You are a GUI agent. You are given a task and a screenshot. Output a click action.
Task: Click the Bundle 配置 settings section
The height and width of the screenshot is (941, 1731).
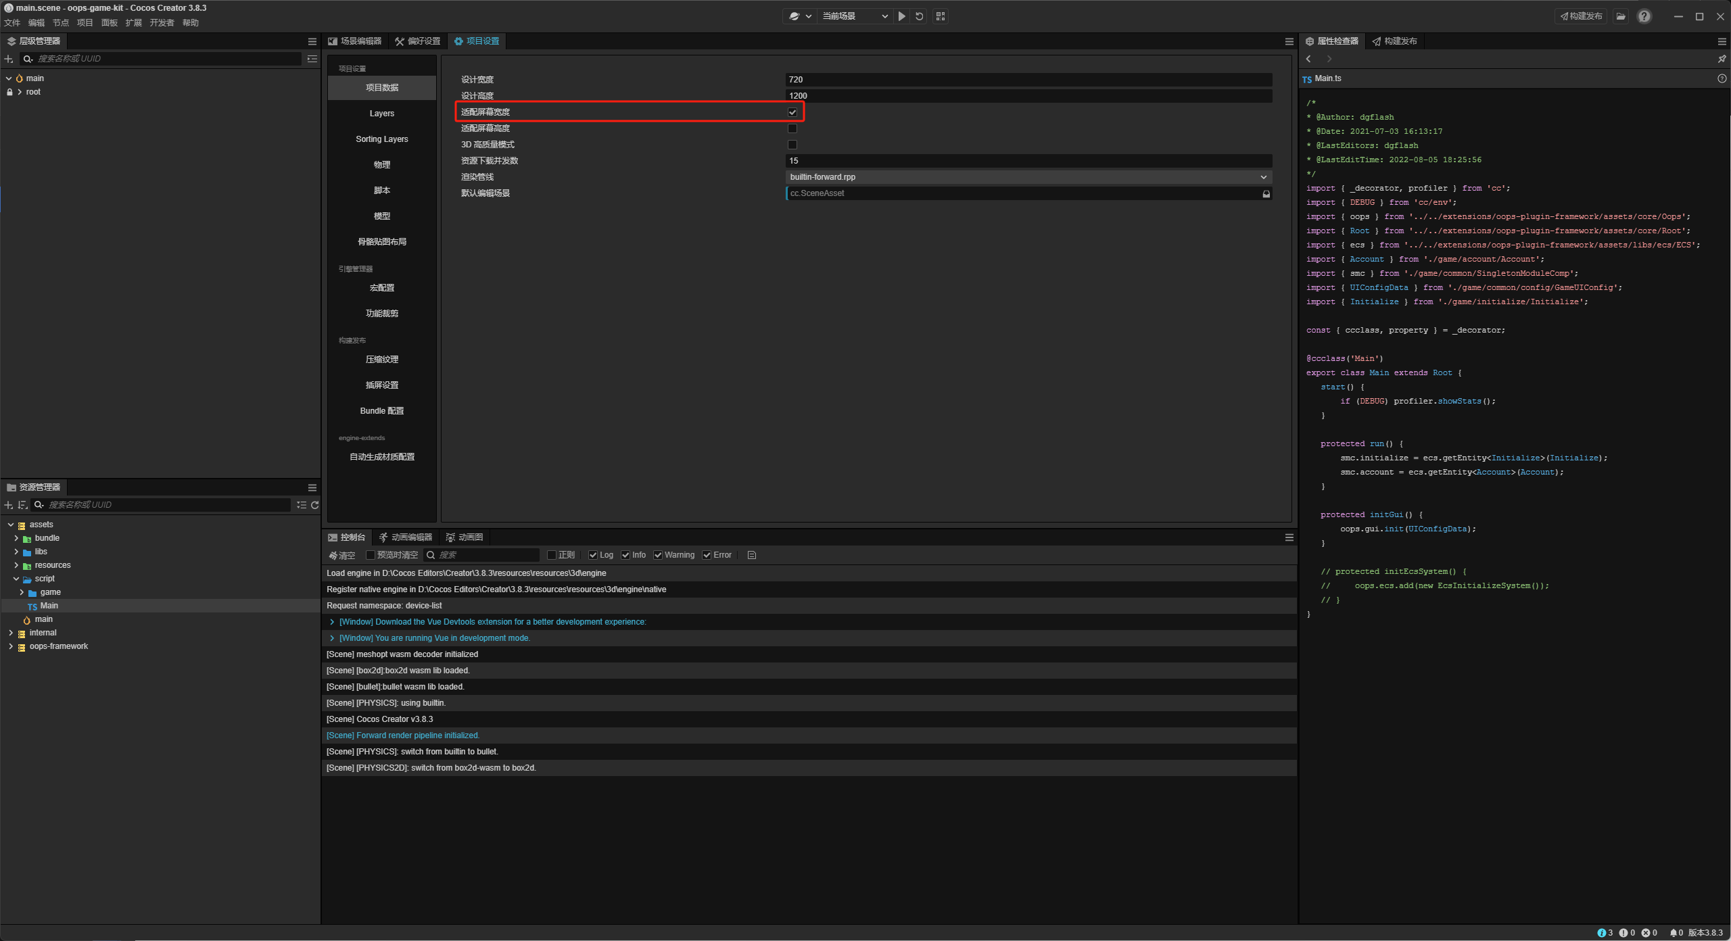coord(381,410)
